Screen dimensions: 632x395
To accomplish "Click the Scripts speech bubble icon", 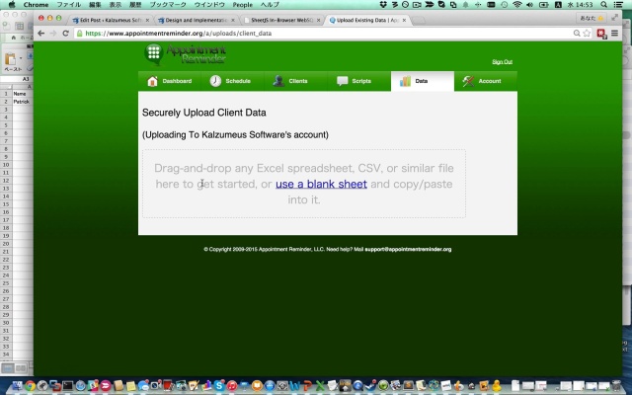I will click(343, 81).
